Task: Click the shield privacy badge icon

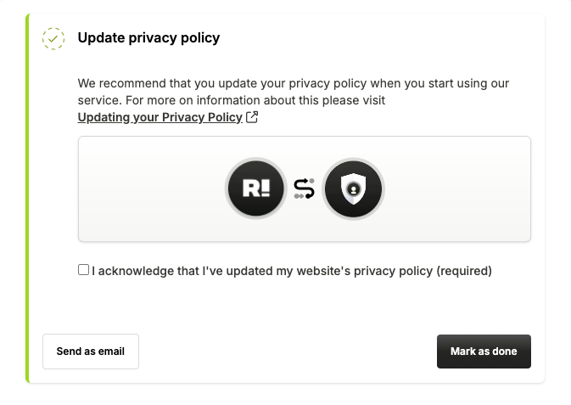Action: [353, 188]
